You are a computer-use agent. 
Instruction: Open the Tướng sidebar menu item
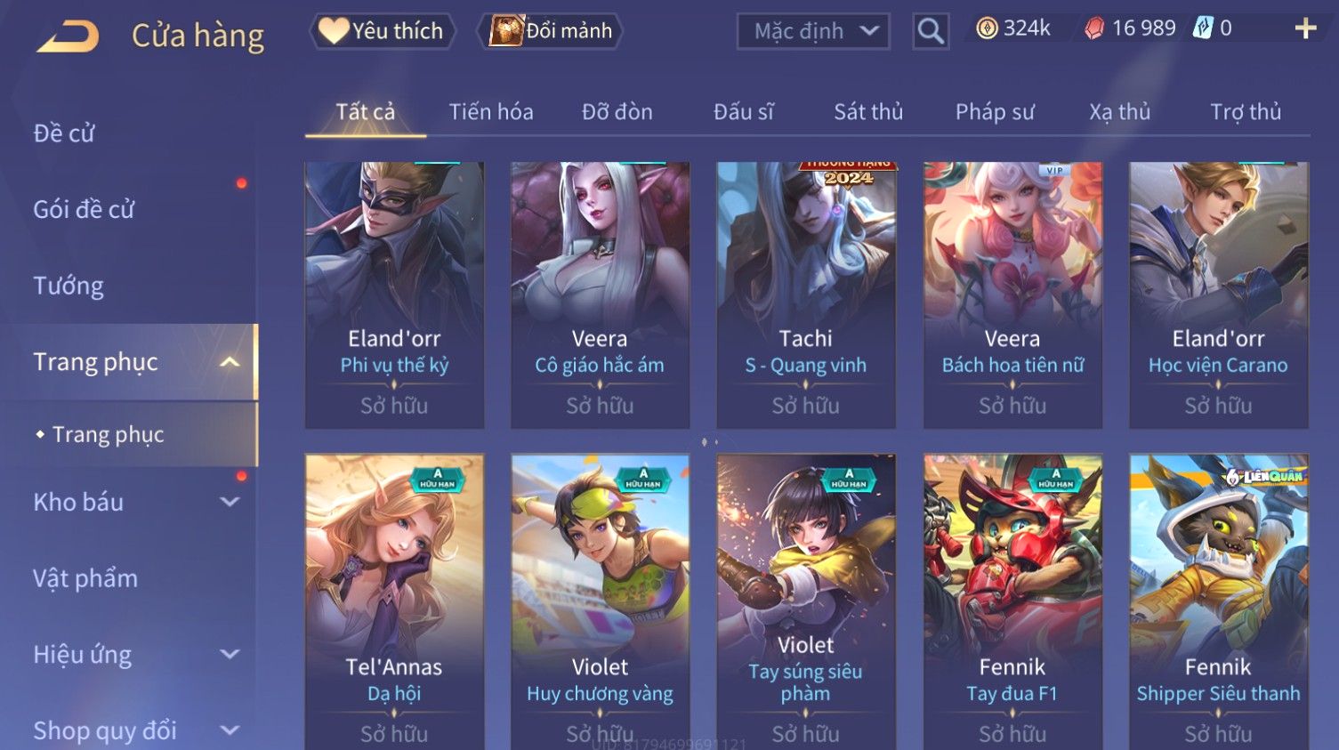tap(69, 286)
